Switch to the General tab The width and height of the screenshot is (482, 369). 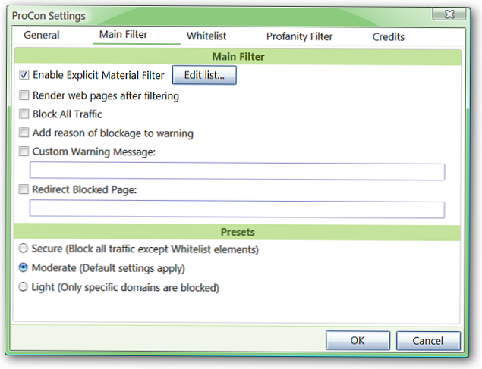coord(42,36)
